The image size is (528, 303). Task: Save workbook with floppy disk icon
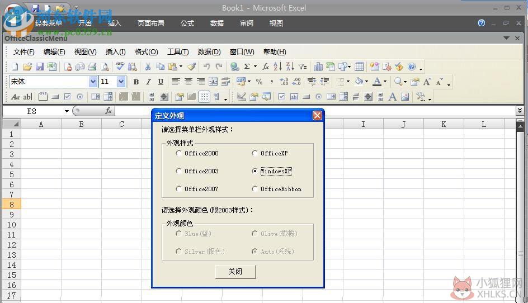[x=40, y=67]
